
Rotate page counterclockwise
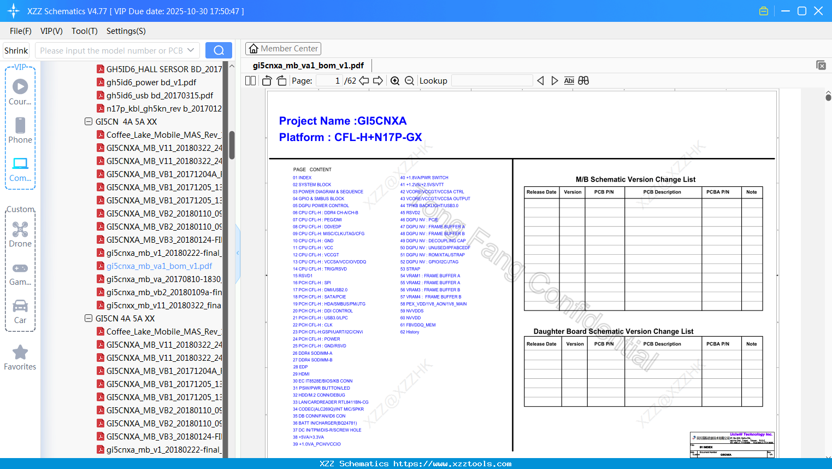[x=267, y=80]
